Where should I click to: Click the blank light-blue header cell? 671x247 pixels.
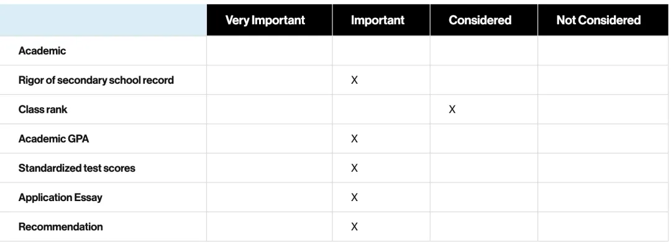(103, 20)
